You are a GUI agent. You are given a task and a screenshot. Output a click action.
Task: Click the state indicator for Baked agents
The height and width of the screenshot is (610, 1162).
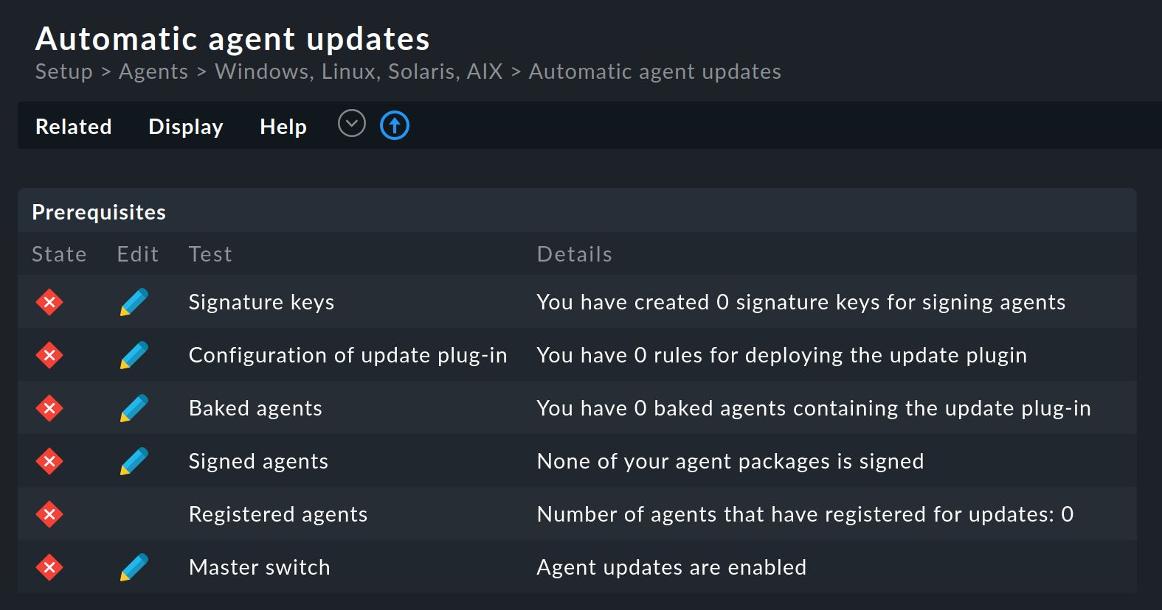tap(49, 408)
